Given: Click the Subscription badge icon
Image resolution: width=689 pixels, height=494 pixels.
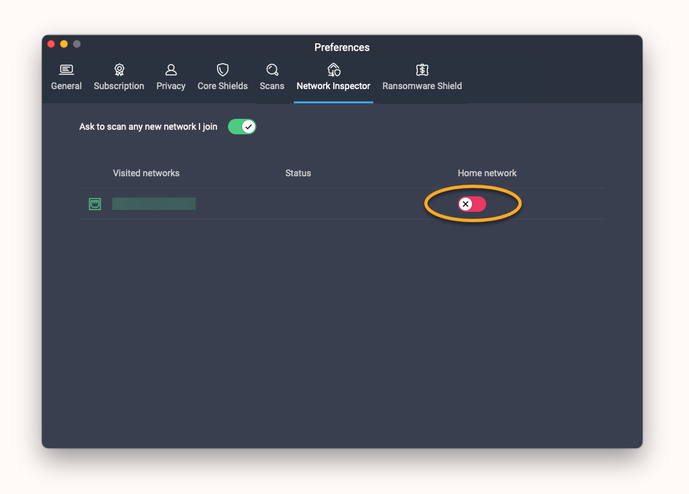Looking at the screenshot, I should 119,70.
